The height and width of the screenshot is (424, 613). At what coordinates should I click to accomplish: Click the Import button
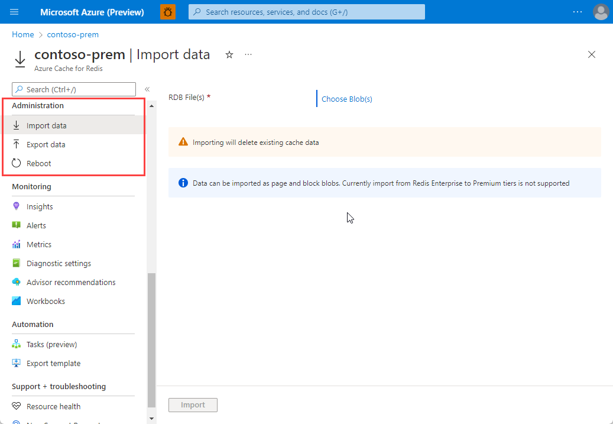[193, 405]
